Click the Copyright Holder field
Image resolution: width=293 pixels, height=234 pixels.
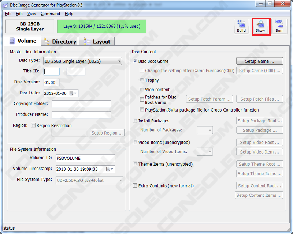[81, 104]
